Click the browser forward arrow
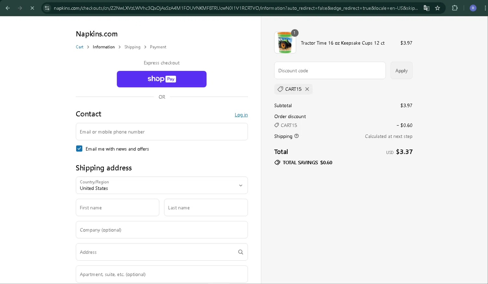 pos(20,8)
